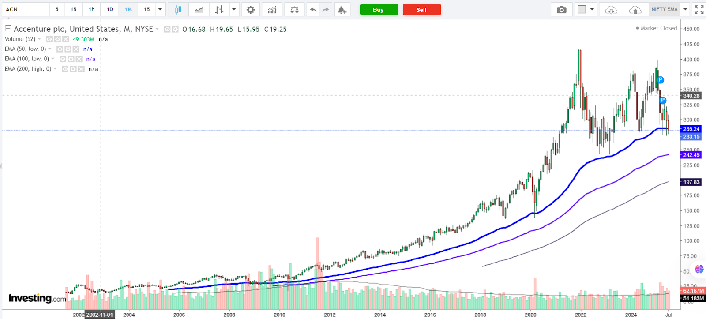This screenshot has height=319, width=706.
Task: Open the Volume (52) dropdown arrow
Action: (x=39, y=39)
